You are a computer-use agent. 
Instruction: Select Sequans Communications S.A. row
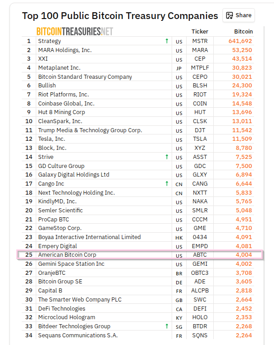click(x=77, y=335)
